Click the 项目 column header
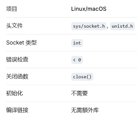This screenshot has width=137, height=116. [11, 9]
